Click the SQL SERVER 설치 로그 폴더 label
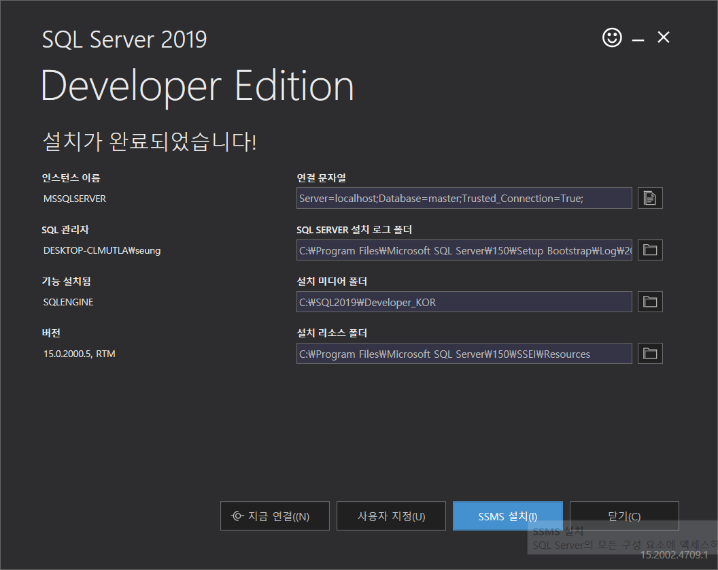Image resolution: width=718 pixels, height=570 pixels. click(x=354, y=229)
